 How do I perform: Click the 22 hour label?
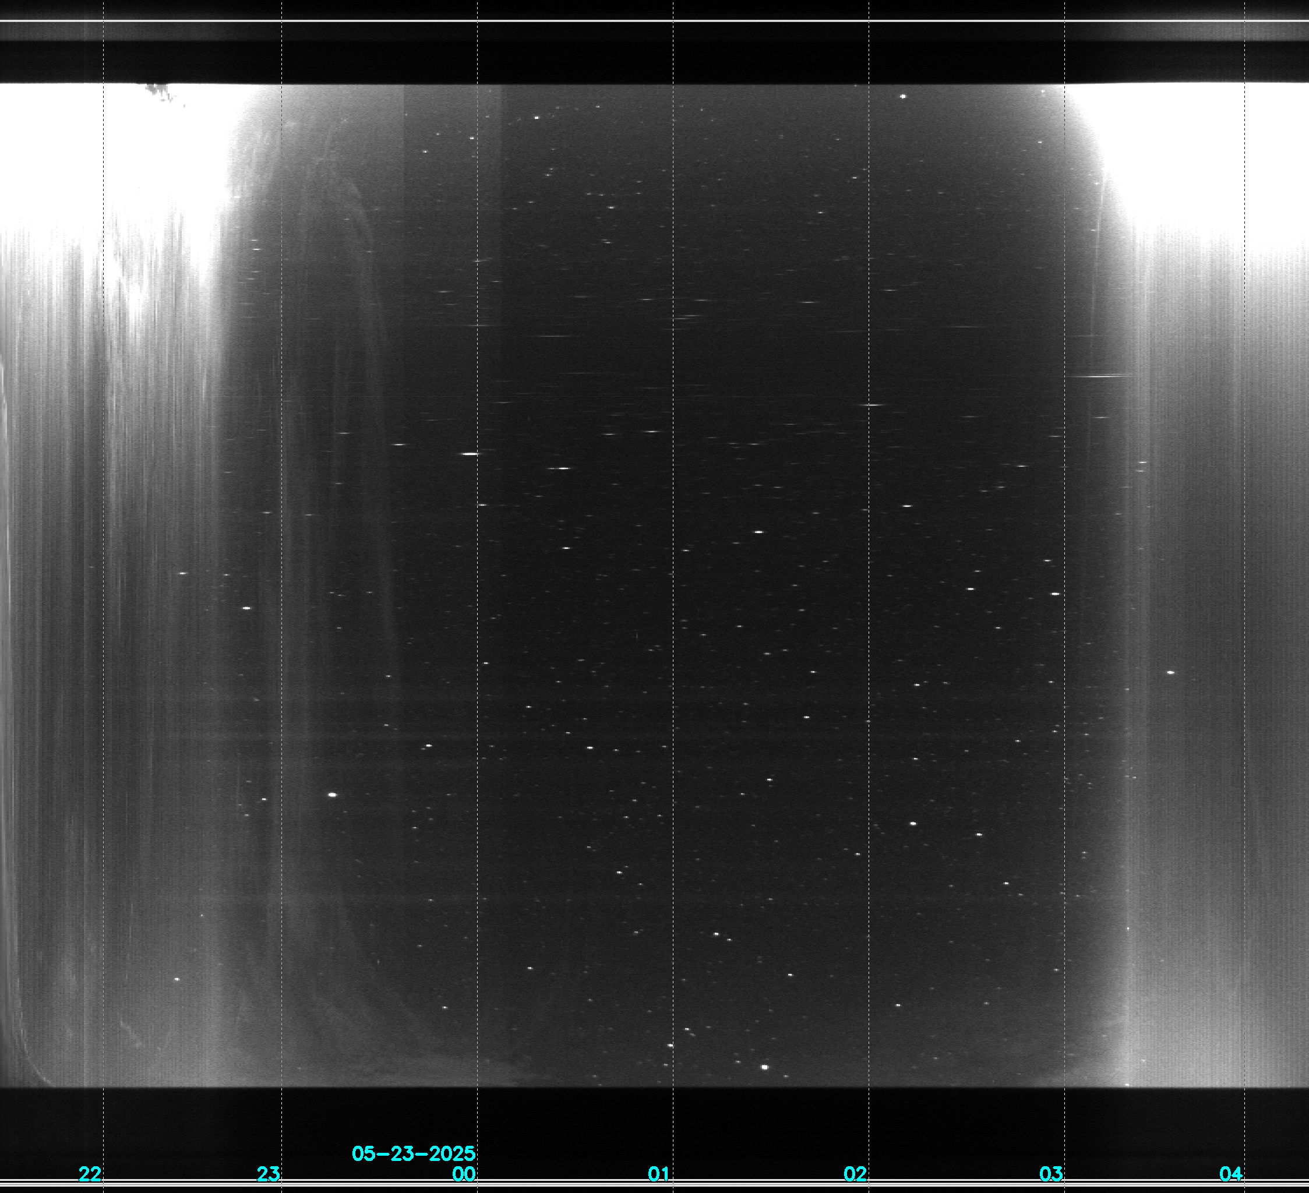click(x=90, y=1174)
